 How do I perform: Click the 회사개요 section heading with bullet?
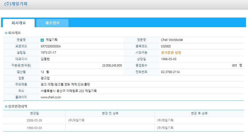pyautogui.click(x=13, y=33)
